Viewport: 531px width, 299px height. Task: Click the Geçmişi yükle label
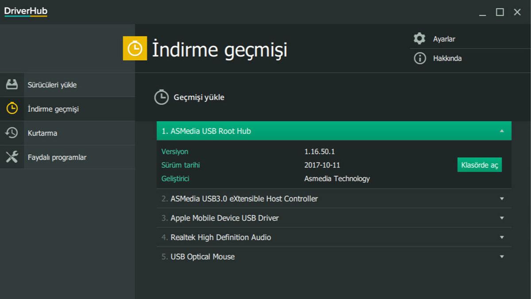click(198, 97)
